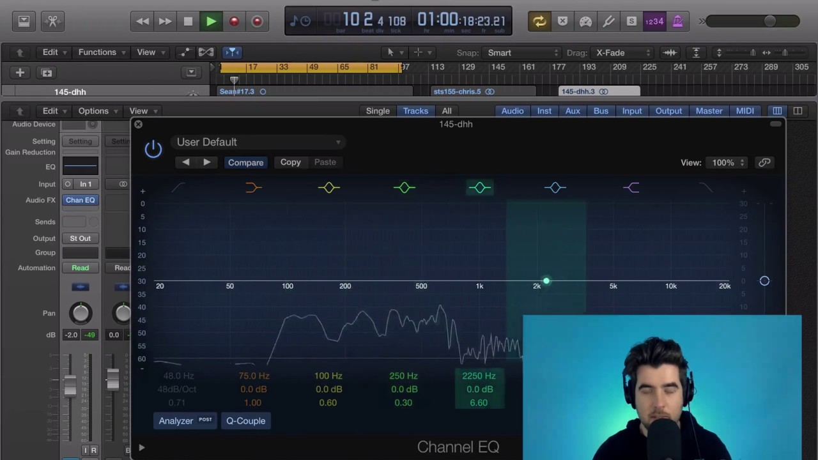Toggle the MIDI channel filter button

[x=745, y=111]
